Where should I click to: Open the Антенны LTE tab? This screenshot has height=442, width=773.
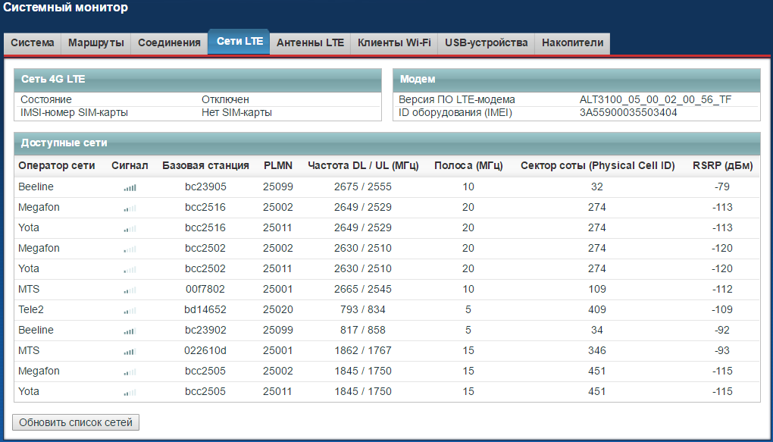point(311,43)
